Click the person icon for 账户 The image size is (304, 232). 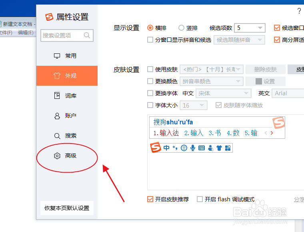tap(57, 116)
